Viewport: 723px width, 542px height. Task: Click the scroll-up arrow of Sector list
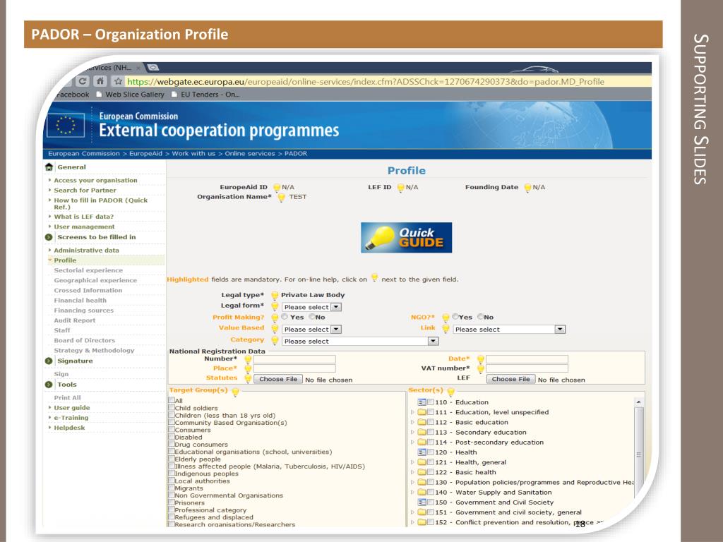pyautogui.click(x=638, y=402)
